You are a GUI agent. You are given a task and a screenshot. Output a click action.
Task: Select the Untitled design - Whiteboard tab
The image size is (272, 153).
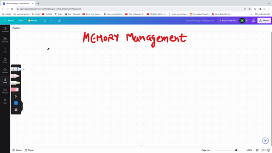coord(18,3)
